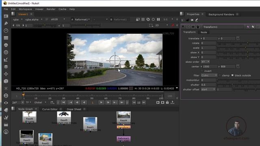Collapse the Transform1 panel disclosure triangle

point(183,27)
